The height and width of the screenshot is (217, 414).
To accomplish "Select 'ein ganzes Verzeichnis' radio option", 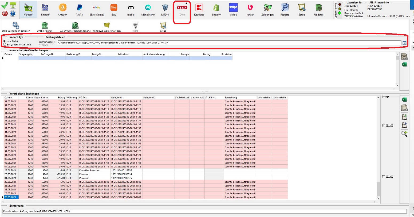I will click(5, 45).
